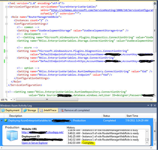Click the 3:40:11 AM Instance 0 ready entry
Viewport: 158px width, 150px height.
coord(103,133)
